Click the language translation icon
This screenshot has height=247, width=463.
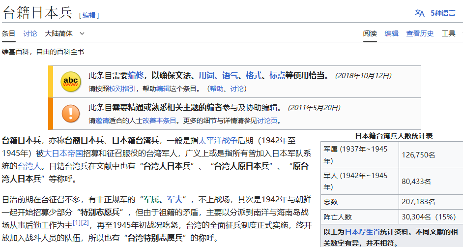click(x=419, y=13)
